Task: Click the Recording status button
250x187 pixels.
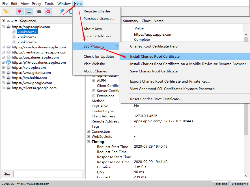Action: point(220,184)
